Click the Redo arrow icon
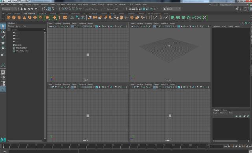252x153 pixels. 36,9
